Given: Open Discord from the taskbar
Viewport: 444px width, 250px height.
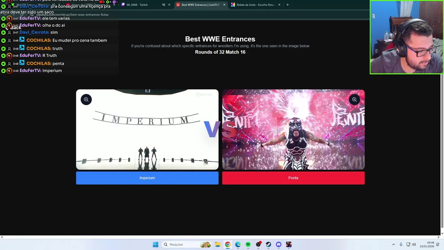Looking at the screenshot, I should tap(279, 244).
